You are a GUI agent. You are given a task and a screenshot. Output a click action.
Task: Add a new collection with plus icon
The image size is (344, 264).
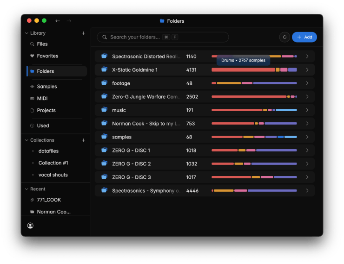pos(83,140)
